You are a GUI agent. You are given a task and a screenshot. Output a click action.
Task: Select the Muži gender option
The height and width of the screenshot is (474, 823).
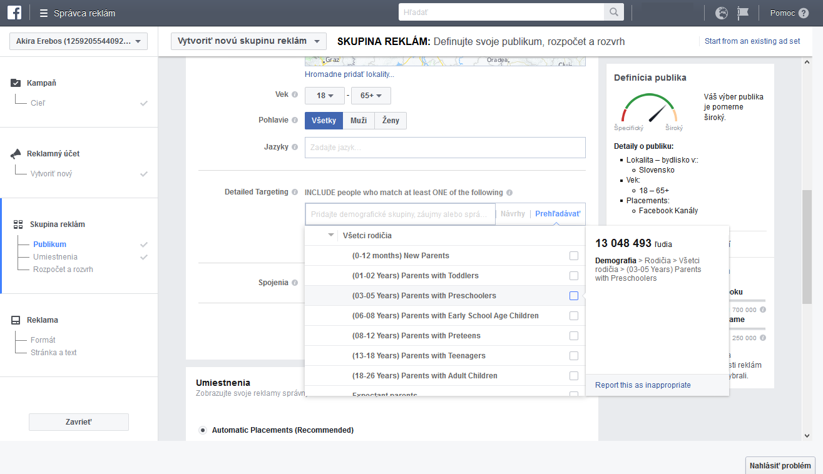(x=359, y=121)
